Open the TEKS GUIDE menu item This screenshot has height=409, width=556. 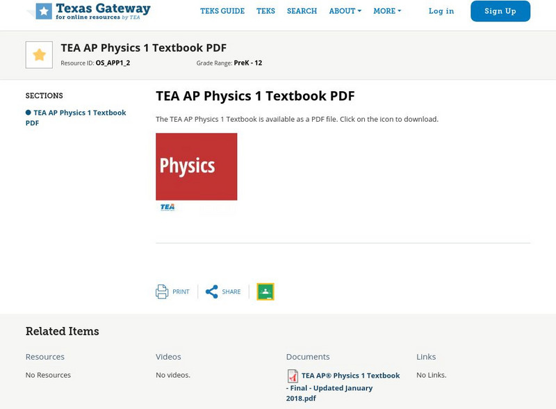tap(222, 11)
